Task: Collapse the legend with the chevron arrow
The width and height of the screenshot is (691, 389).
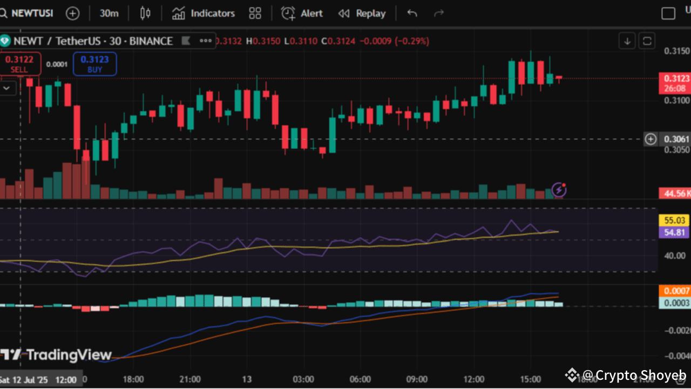Action: (7, 87)
